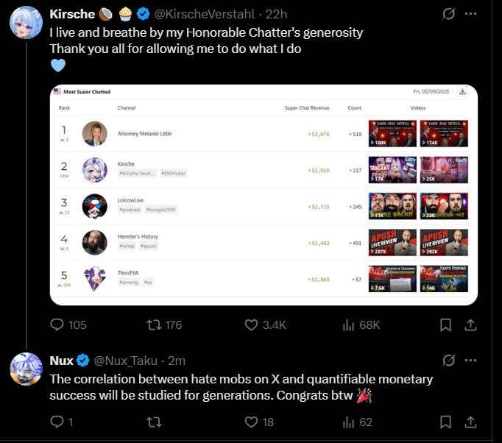Bookmark Kirsche's tweet
This screenshot has width=502, height=443.
tap(445, 325)
